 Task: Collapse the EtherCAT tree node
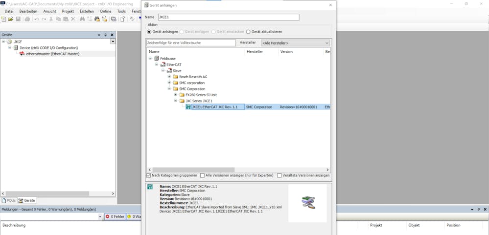click(x=157, y=64)
